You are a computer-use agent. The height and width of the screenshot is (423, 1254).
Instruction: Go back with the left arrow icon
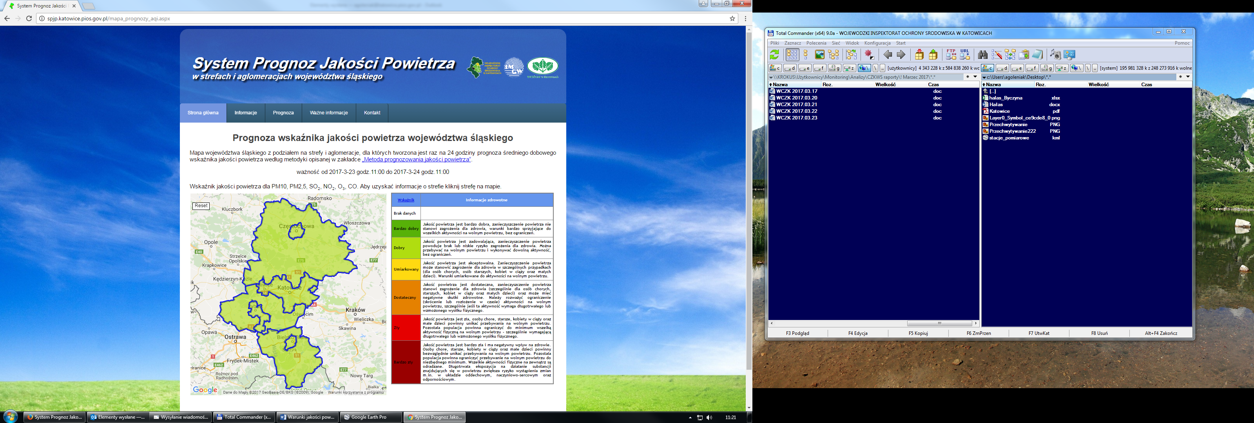click(x=888, y=54)
